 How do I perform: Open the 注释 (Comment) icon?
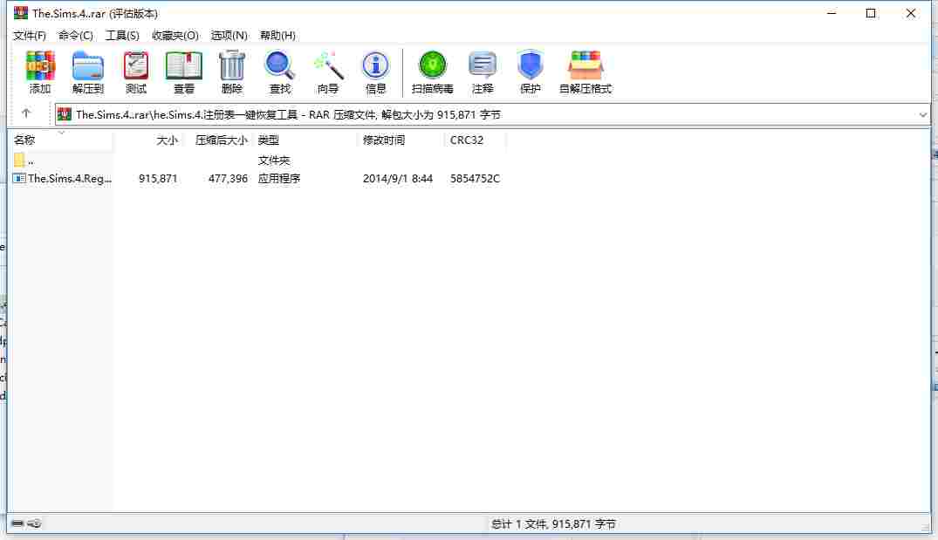point(483,72)
